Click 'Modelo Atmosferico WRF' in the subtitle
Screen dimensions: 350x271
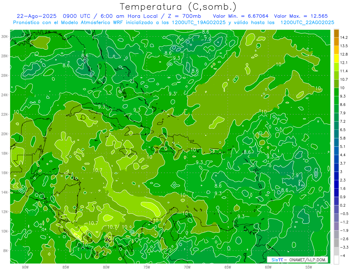click(x=91, y=23)
